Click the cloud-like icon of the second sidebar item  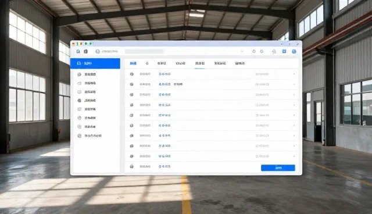point(80,83)
